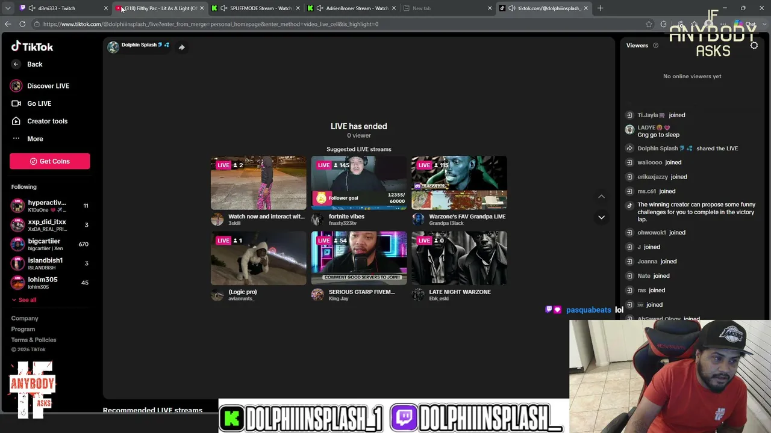Screen dimensions: 771x433
Task: Click browser back navigation arrow
Action: click(8, 24)
